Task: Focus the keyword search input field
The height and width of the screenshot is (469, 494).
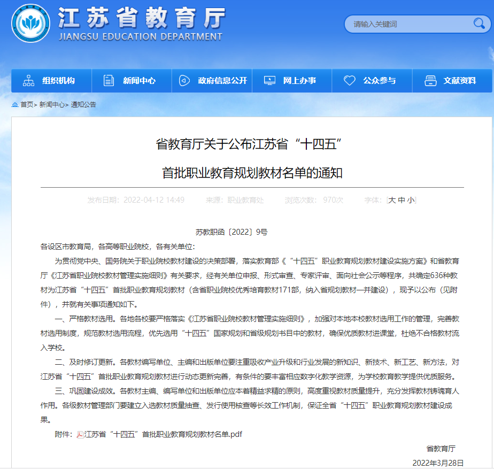Action: (x=409, y=24)
